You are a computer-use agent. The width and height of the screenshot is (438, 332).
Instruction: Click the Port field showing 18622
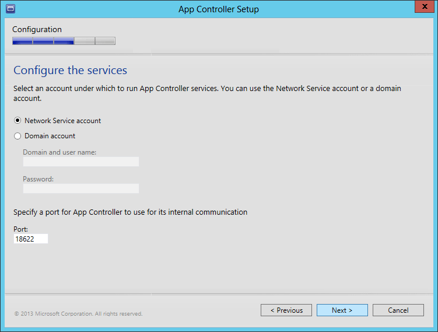pyautogui.click(x=30, y=239)
